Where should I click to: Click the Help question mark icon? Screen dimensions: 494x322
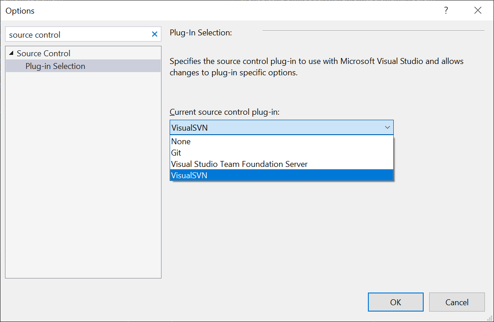446,10
